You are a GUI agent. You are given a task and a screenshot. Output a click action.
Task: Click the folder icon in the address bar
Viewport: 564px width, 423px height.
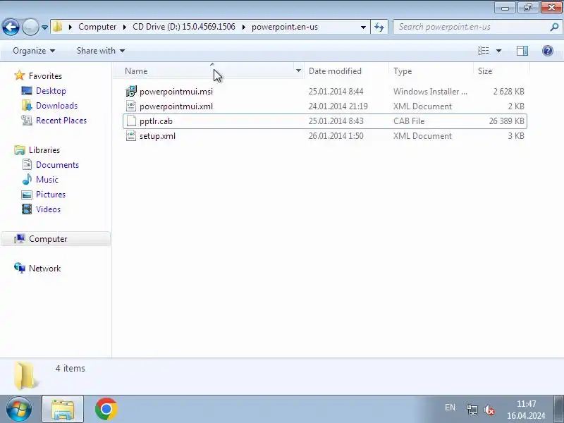58,27
